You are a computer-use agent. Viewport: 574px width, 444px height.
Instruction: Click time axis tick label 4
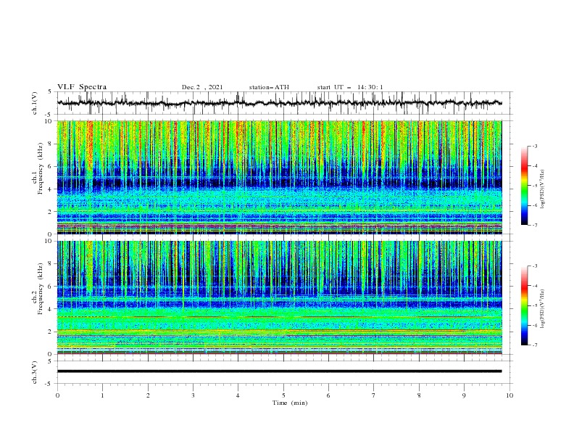coord(238,395)
